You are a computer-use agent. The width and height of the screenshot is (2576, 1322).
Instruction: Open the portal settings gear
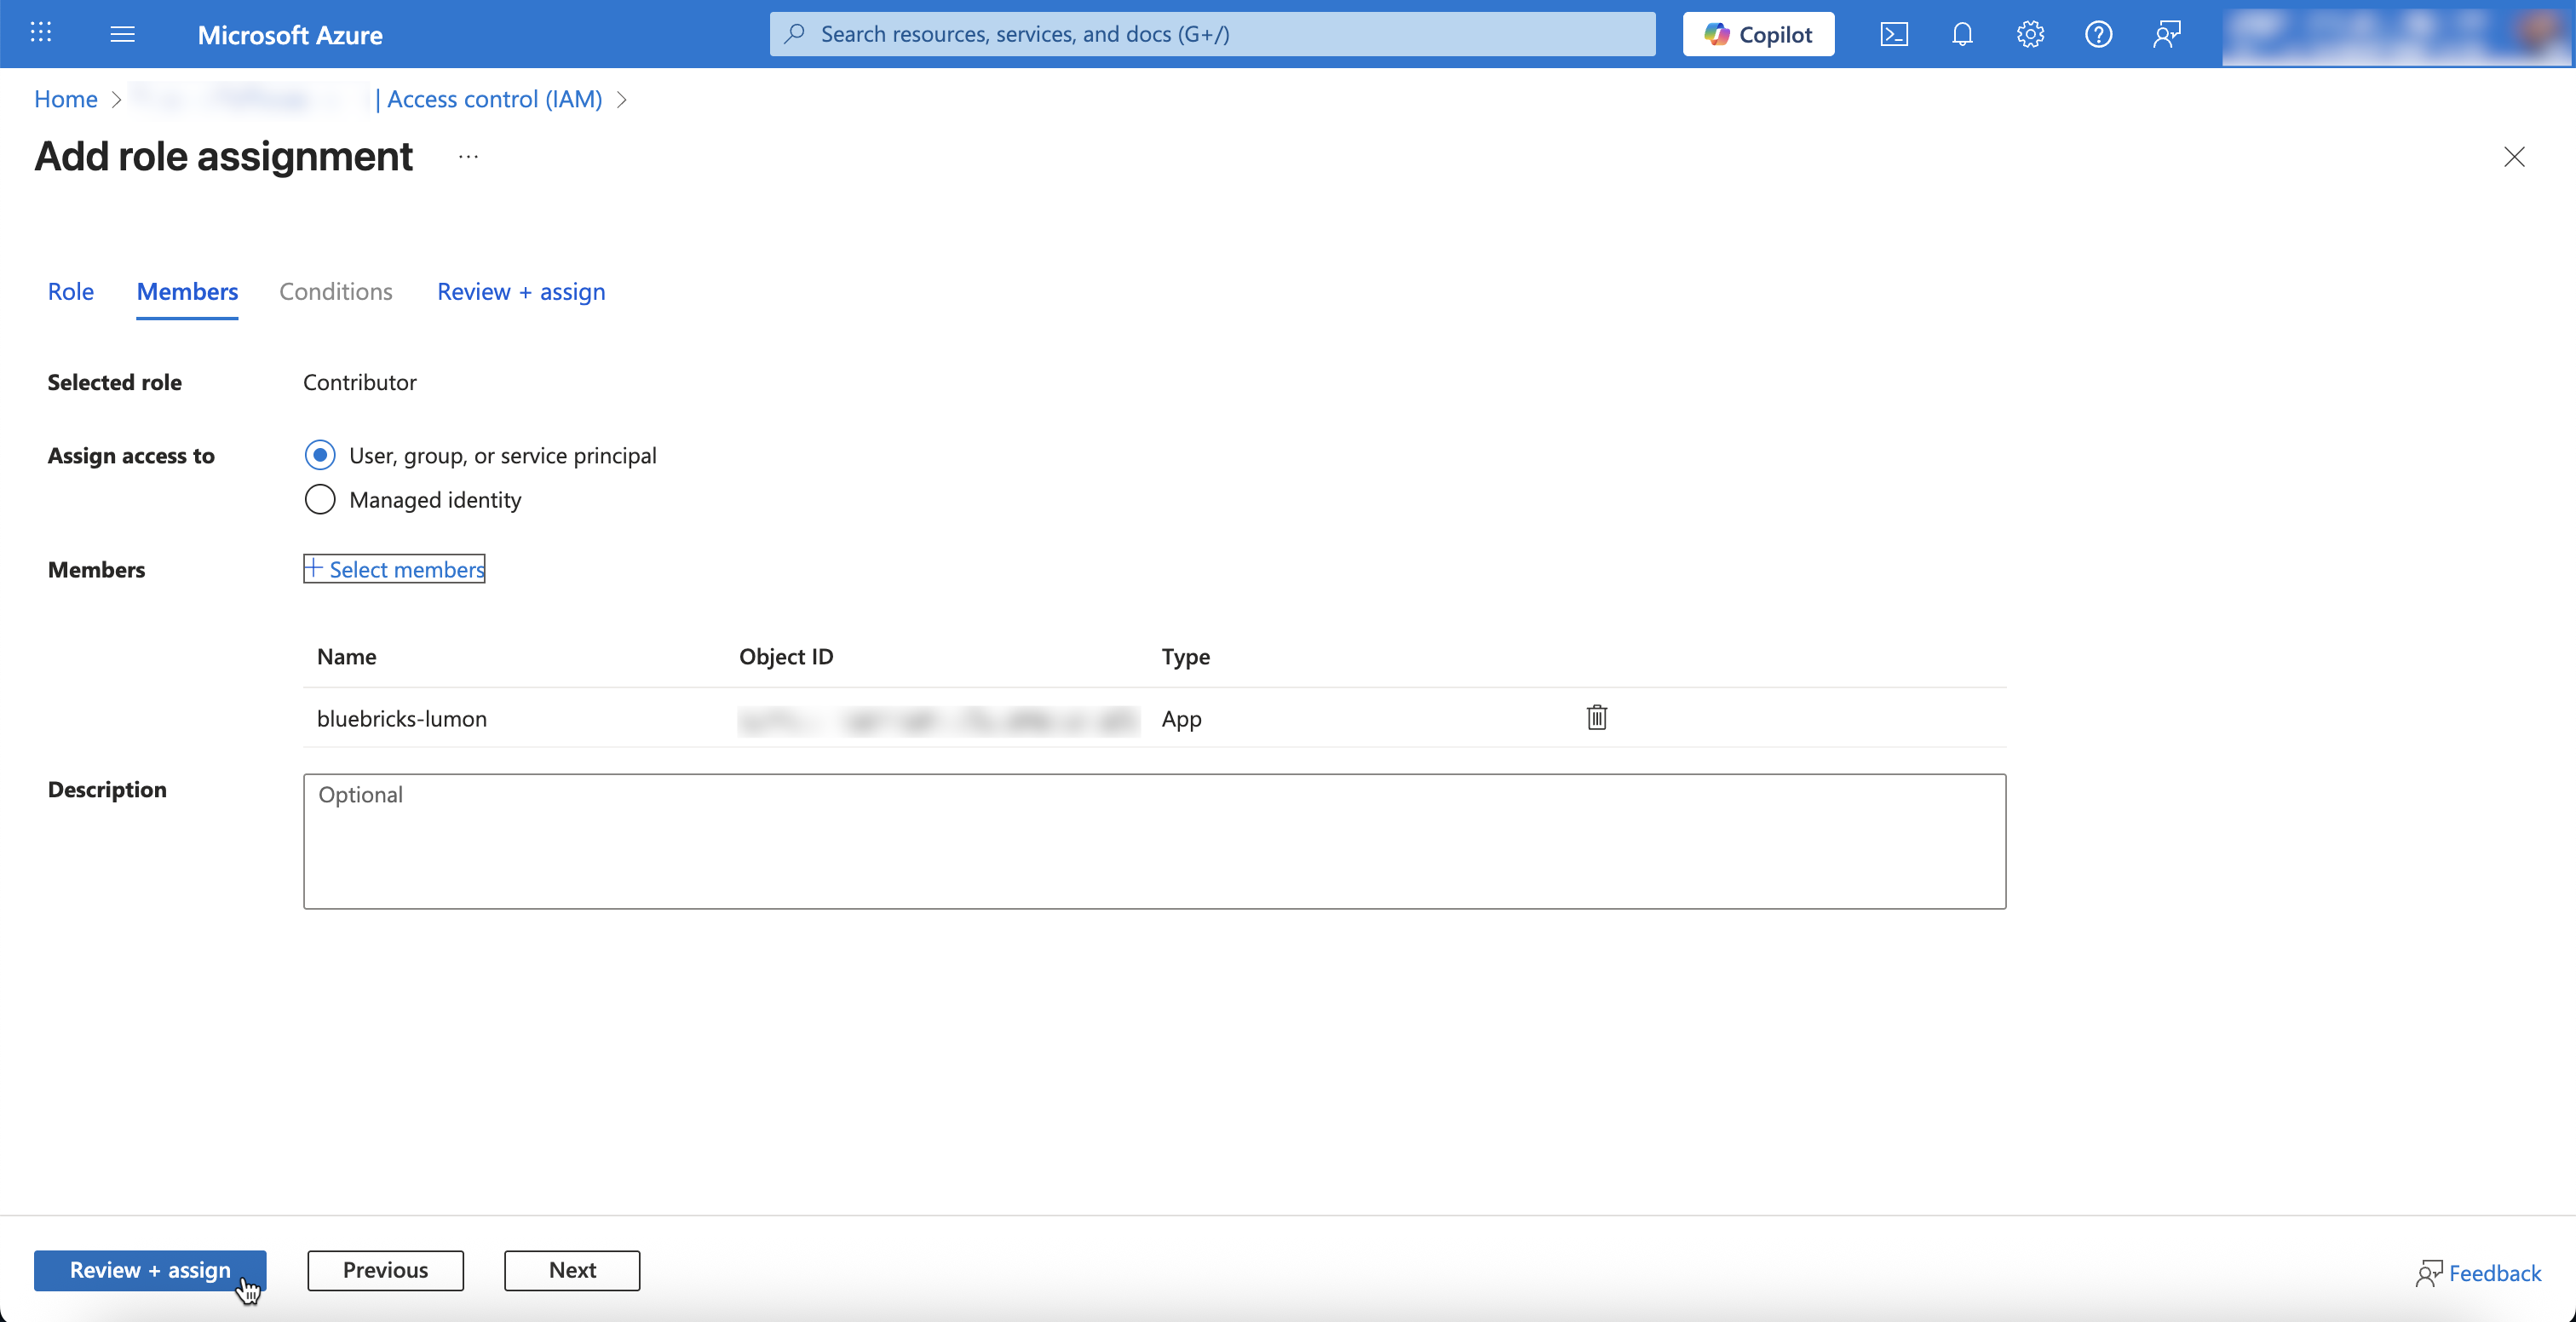pos(2030,34)
